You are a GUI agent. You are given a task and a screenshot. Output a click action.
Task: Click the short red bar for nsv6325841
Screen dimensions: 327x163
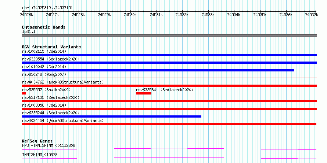coord(144,93)
